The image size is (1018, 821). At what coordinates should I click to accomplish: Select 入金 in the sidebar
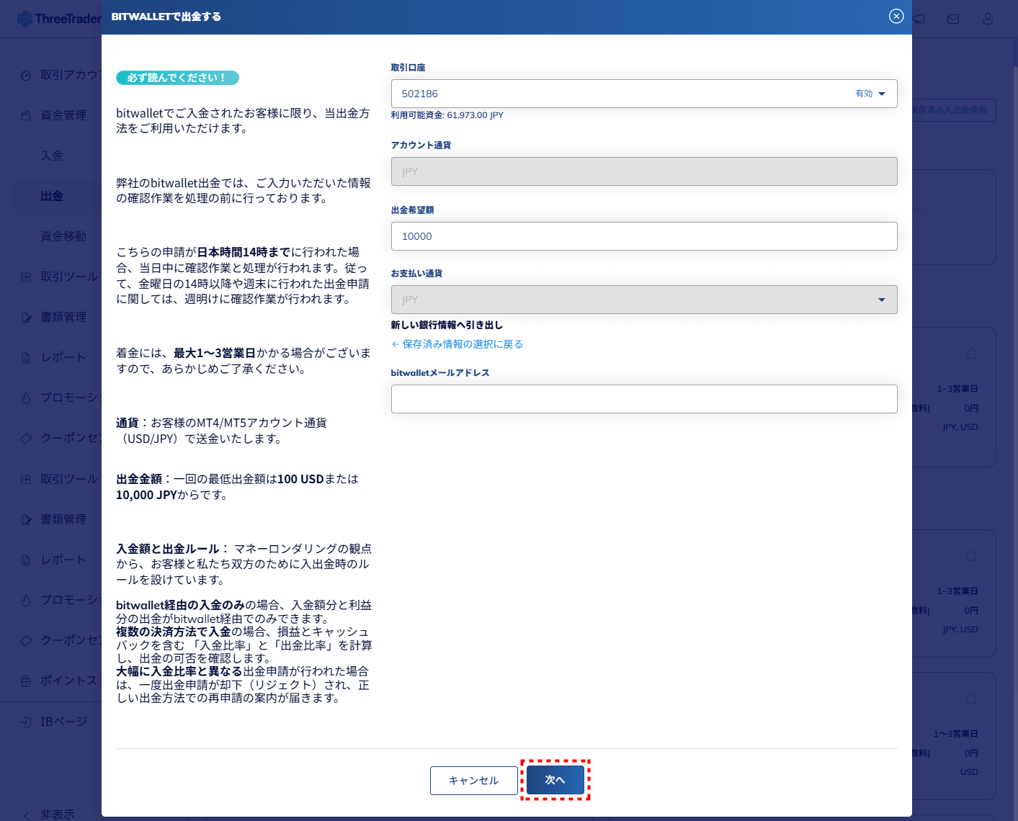click(52, 156)
